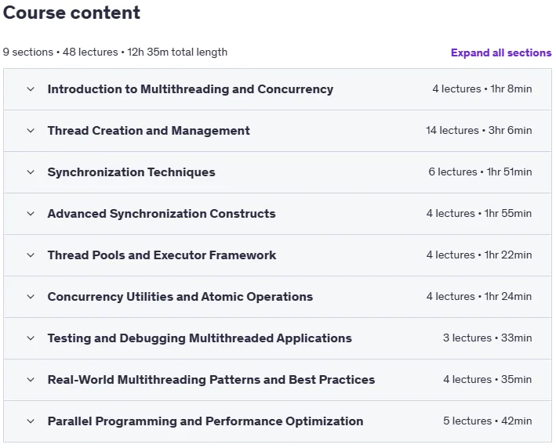Expand chevron for Concurrency Utilities and Atomic Operations
Viewport: 556px width, 448px height.
click(x=31, y=296)
